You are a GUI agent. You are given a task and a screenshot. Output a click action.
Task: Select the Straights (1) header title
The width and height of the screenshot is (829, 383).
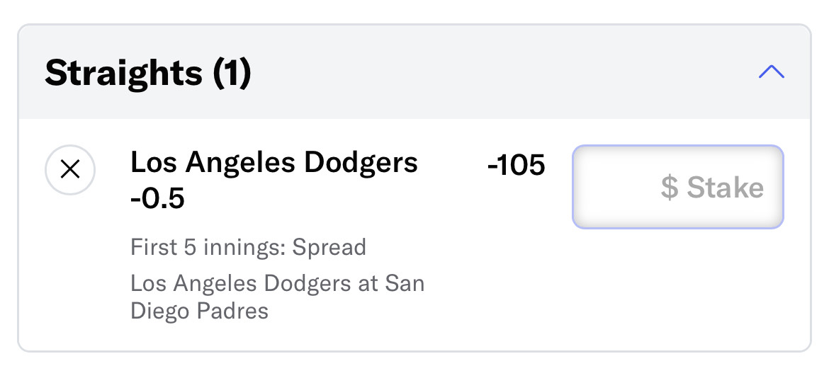point(148,72)
